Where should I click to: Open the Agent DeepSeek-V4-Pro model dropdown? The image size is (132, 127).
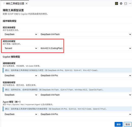click(85, 114)
